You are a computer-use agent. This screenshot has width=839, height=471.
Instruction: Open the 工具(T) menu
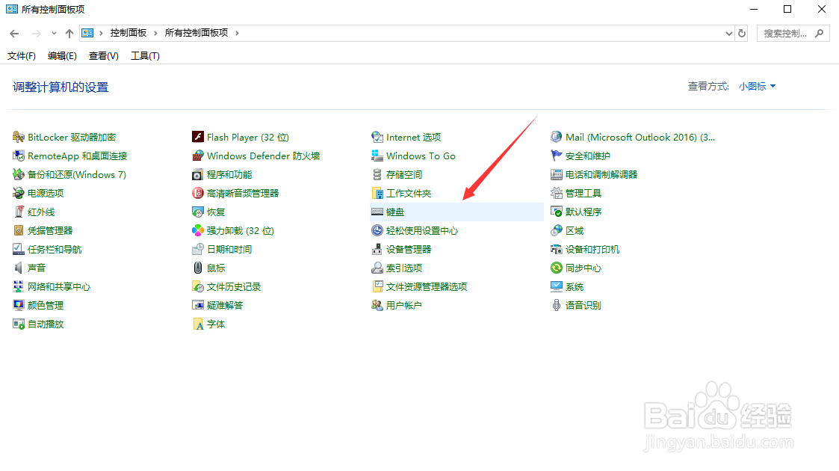(145, 55)
